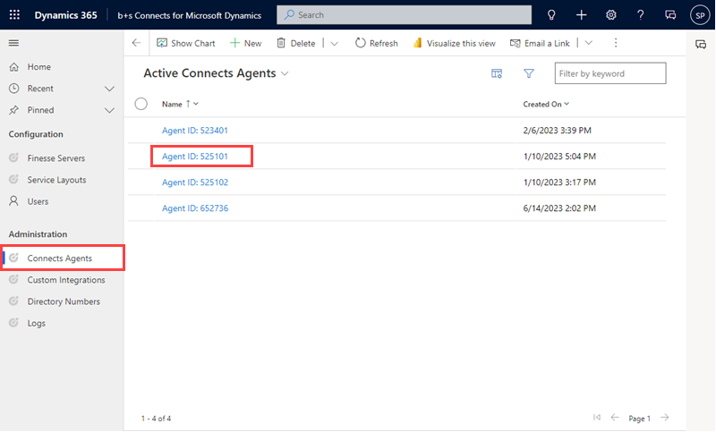Open chat icon in top bar
Image resolution: width=716 pixels, height=432 pixels.
670,15
